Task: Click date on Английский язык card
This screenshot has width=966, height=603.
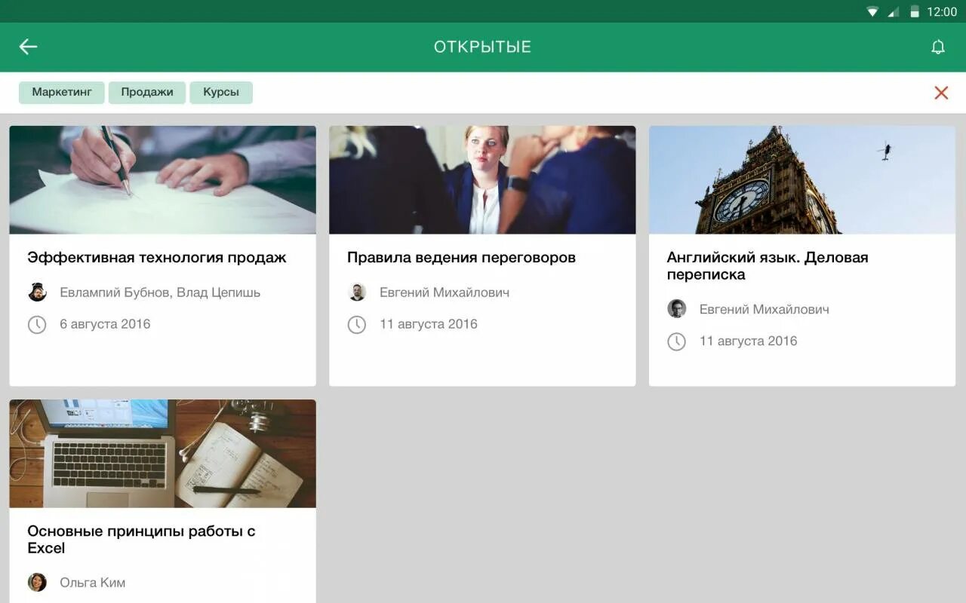Action: click(x=749, y=341)
